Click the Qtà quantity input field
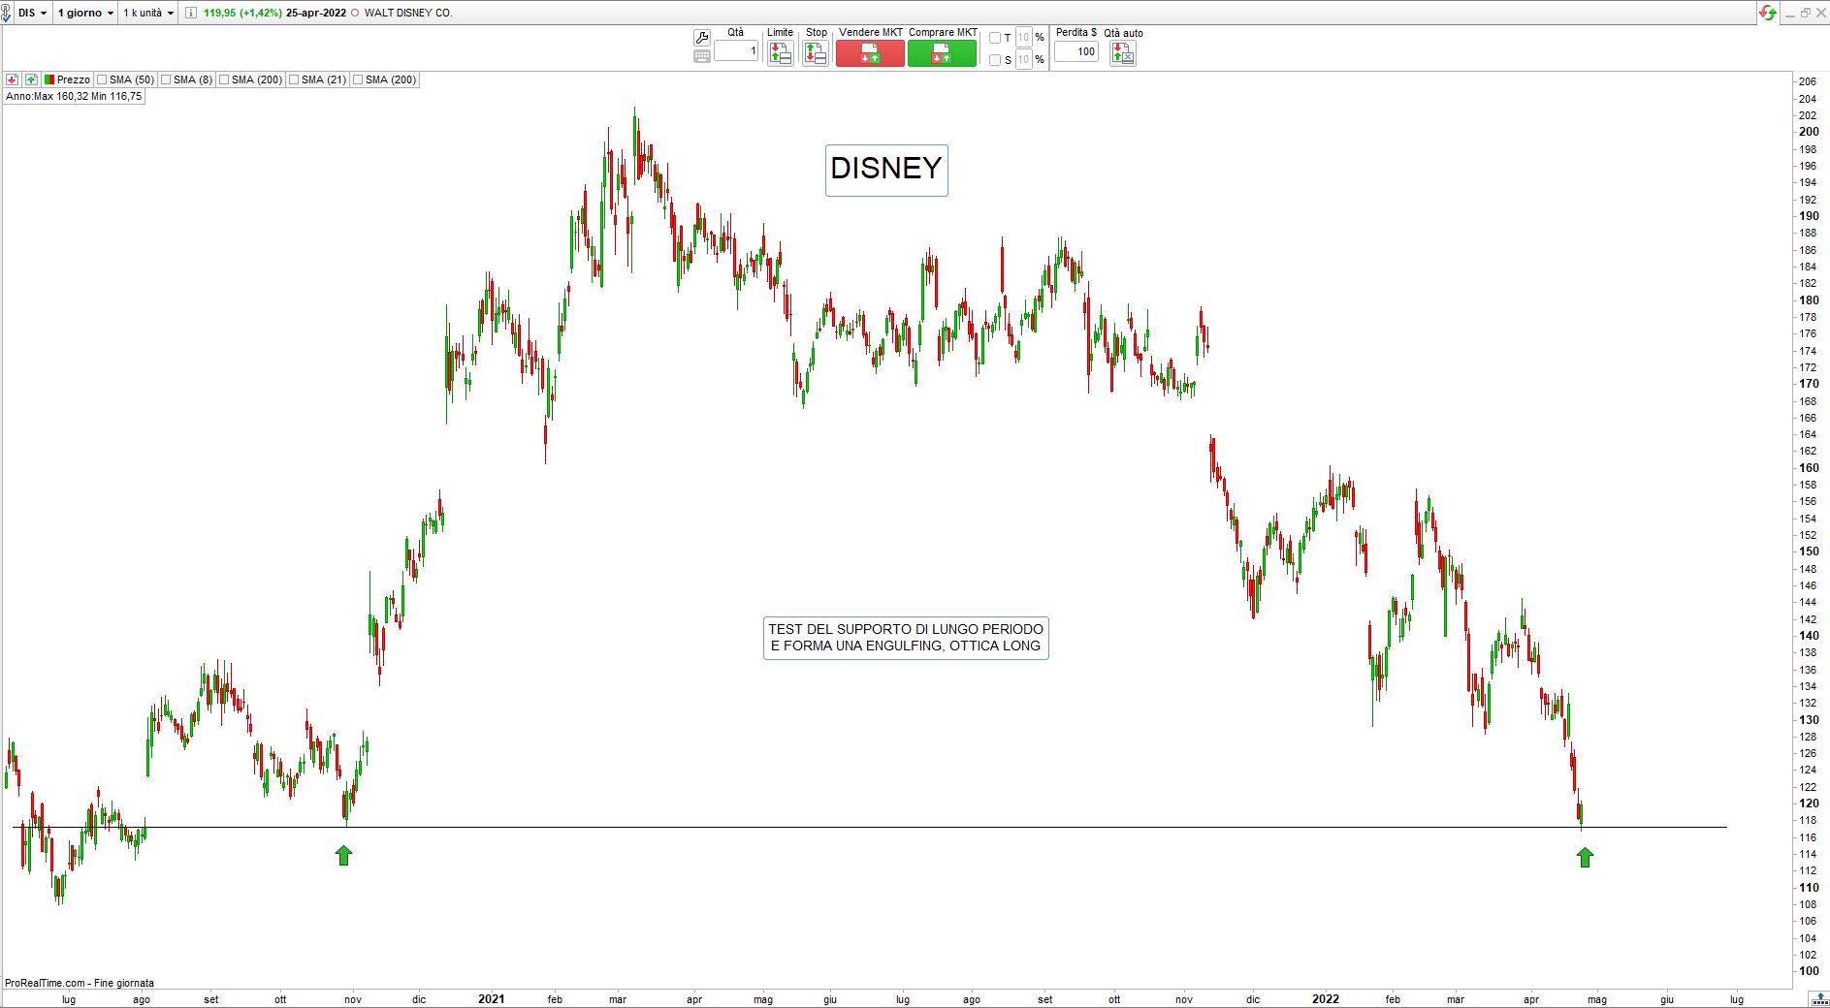1830x1008 pixels. [x=736, y=50]
